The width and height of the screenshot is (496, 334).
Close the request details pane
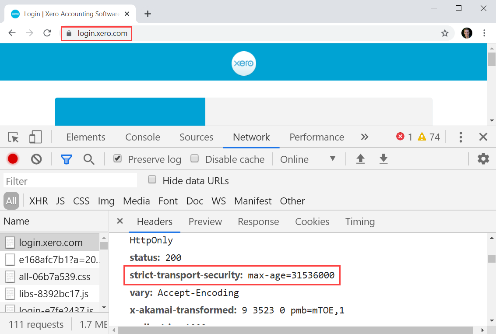[x=120, y=221]
